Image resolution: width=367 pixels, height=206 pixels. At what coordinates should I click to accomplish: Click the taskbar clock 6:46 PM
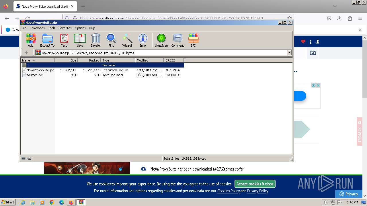coord(352,202)
